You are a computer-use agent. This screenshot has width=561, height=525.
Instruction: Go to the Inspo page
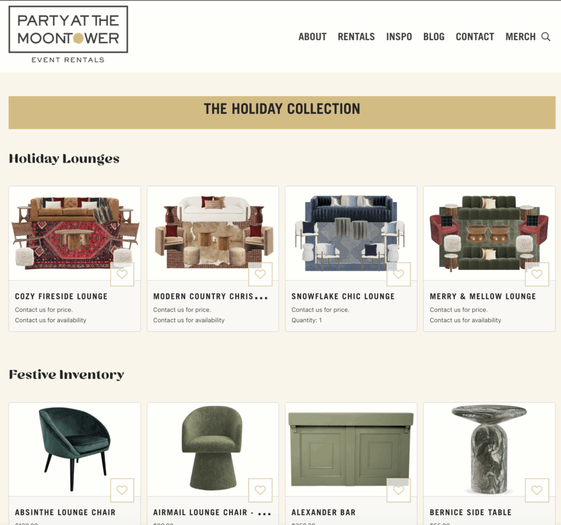(x=399, y=37)
